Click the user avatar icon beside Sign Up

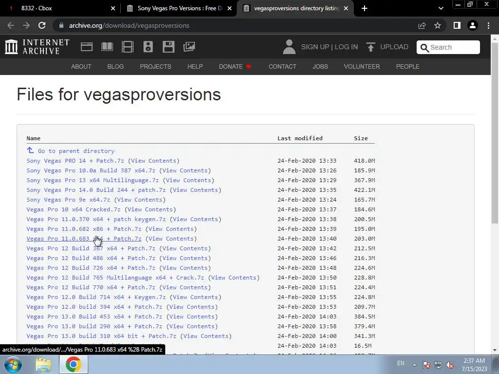click(289, 47)
